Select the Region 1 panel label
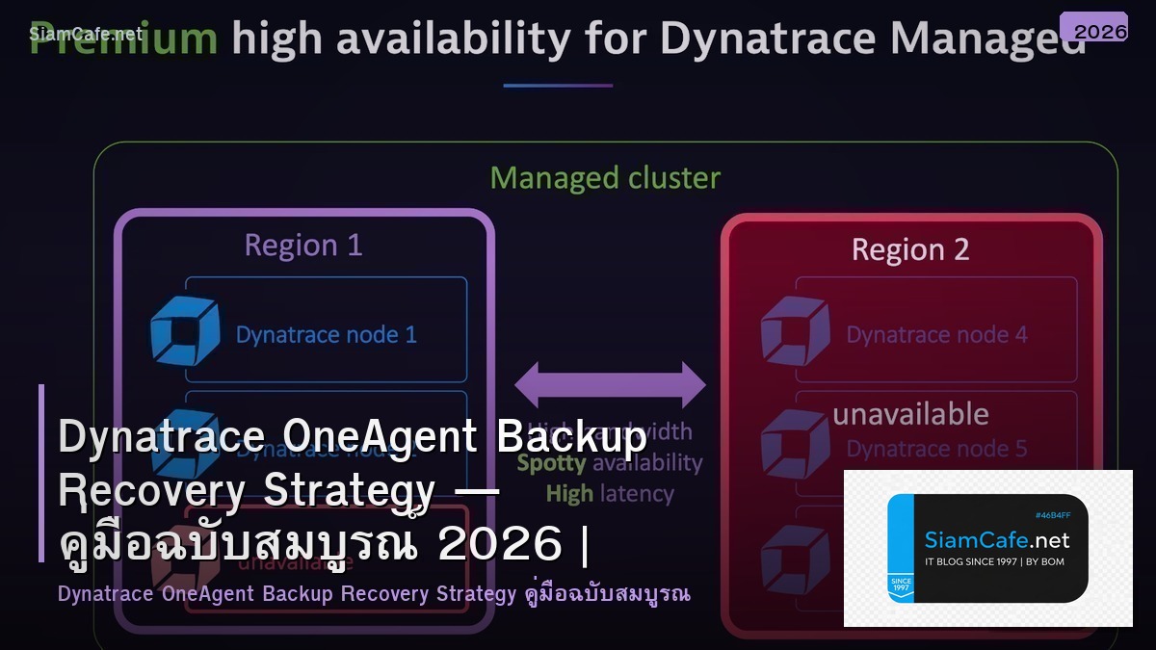This screenshot has height=650, width=1156. coord(303,245)
